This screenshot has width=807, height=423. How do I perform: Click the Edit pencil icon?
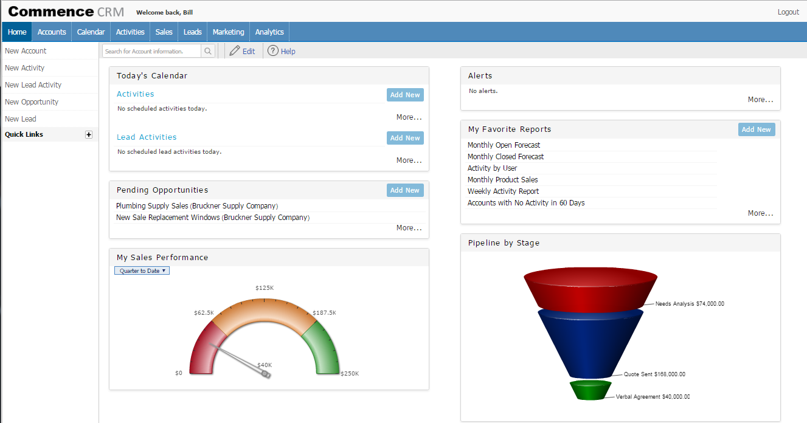(x=235, y=51)
